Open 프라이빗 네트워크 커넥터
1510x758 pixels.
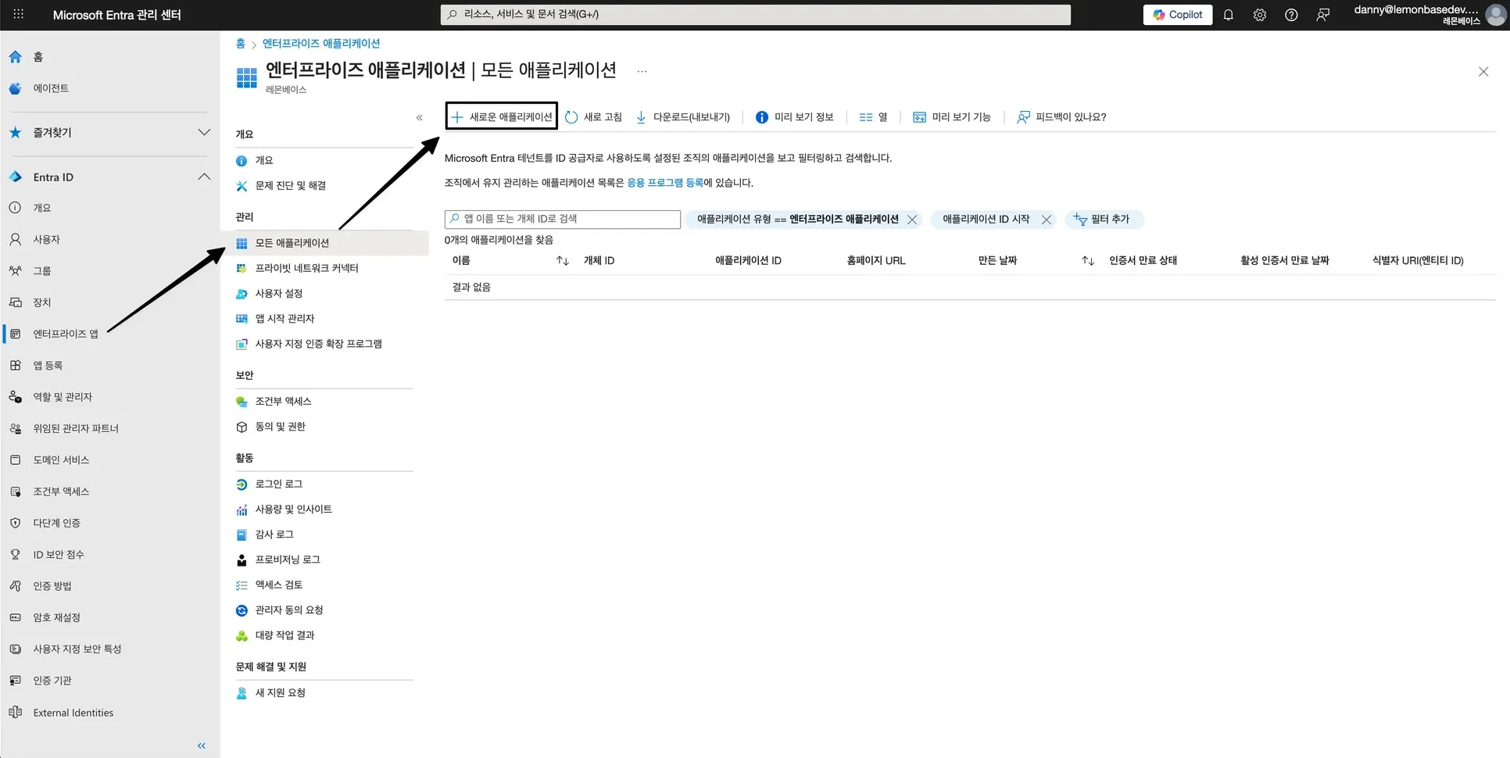point(306,268)
